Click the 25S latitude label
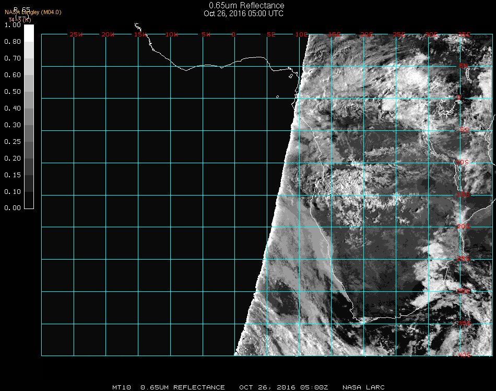Screen dimensions: 496x391 pyautogui.click(x=464, y=259)
